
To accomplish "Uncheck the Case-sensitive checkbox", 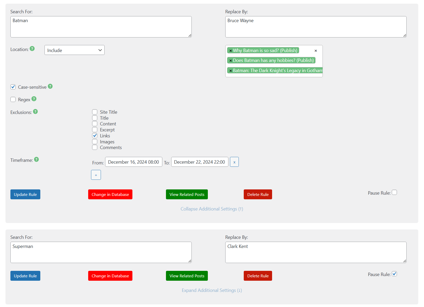I will (13, 87).
